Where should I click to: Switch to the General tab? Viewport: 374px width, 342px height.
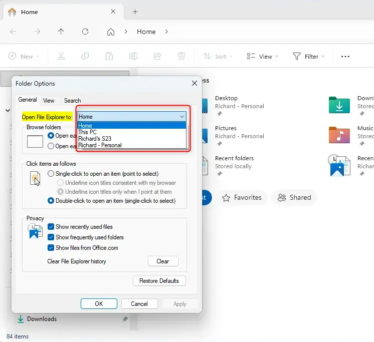tap(28, 100)
